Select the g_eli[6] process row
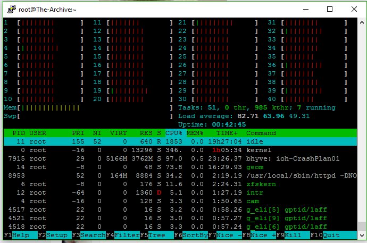This screenshot has width=367, height=243. click(x=180, y=227)
